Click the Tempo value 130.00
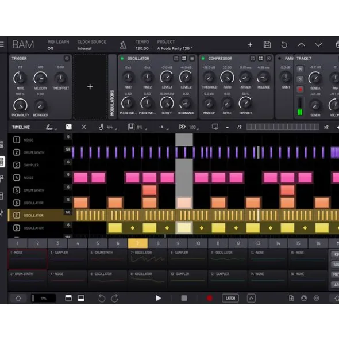This screenshot has height=340, width=339. point(142,48)
